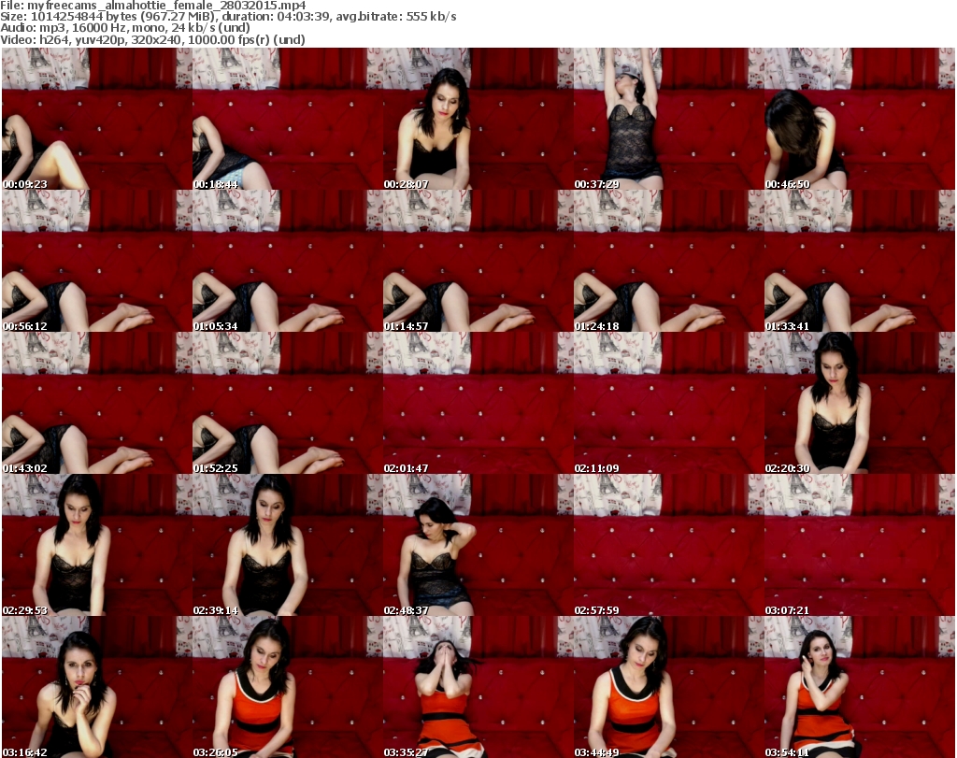Click the last frame at 03:54:11
Screen dimensions: 957x758
tap(860, 687)
